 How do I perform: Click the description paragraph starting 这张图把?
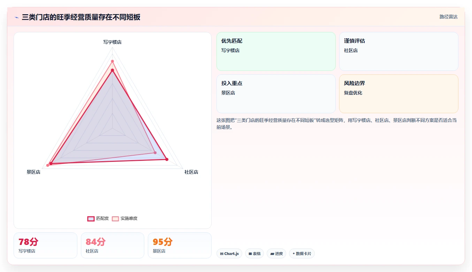coord(336,124)
